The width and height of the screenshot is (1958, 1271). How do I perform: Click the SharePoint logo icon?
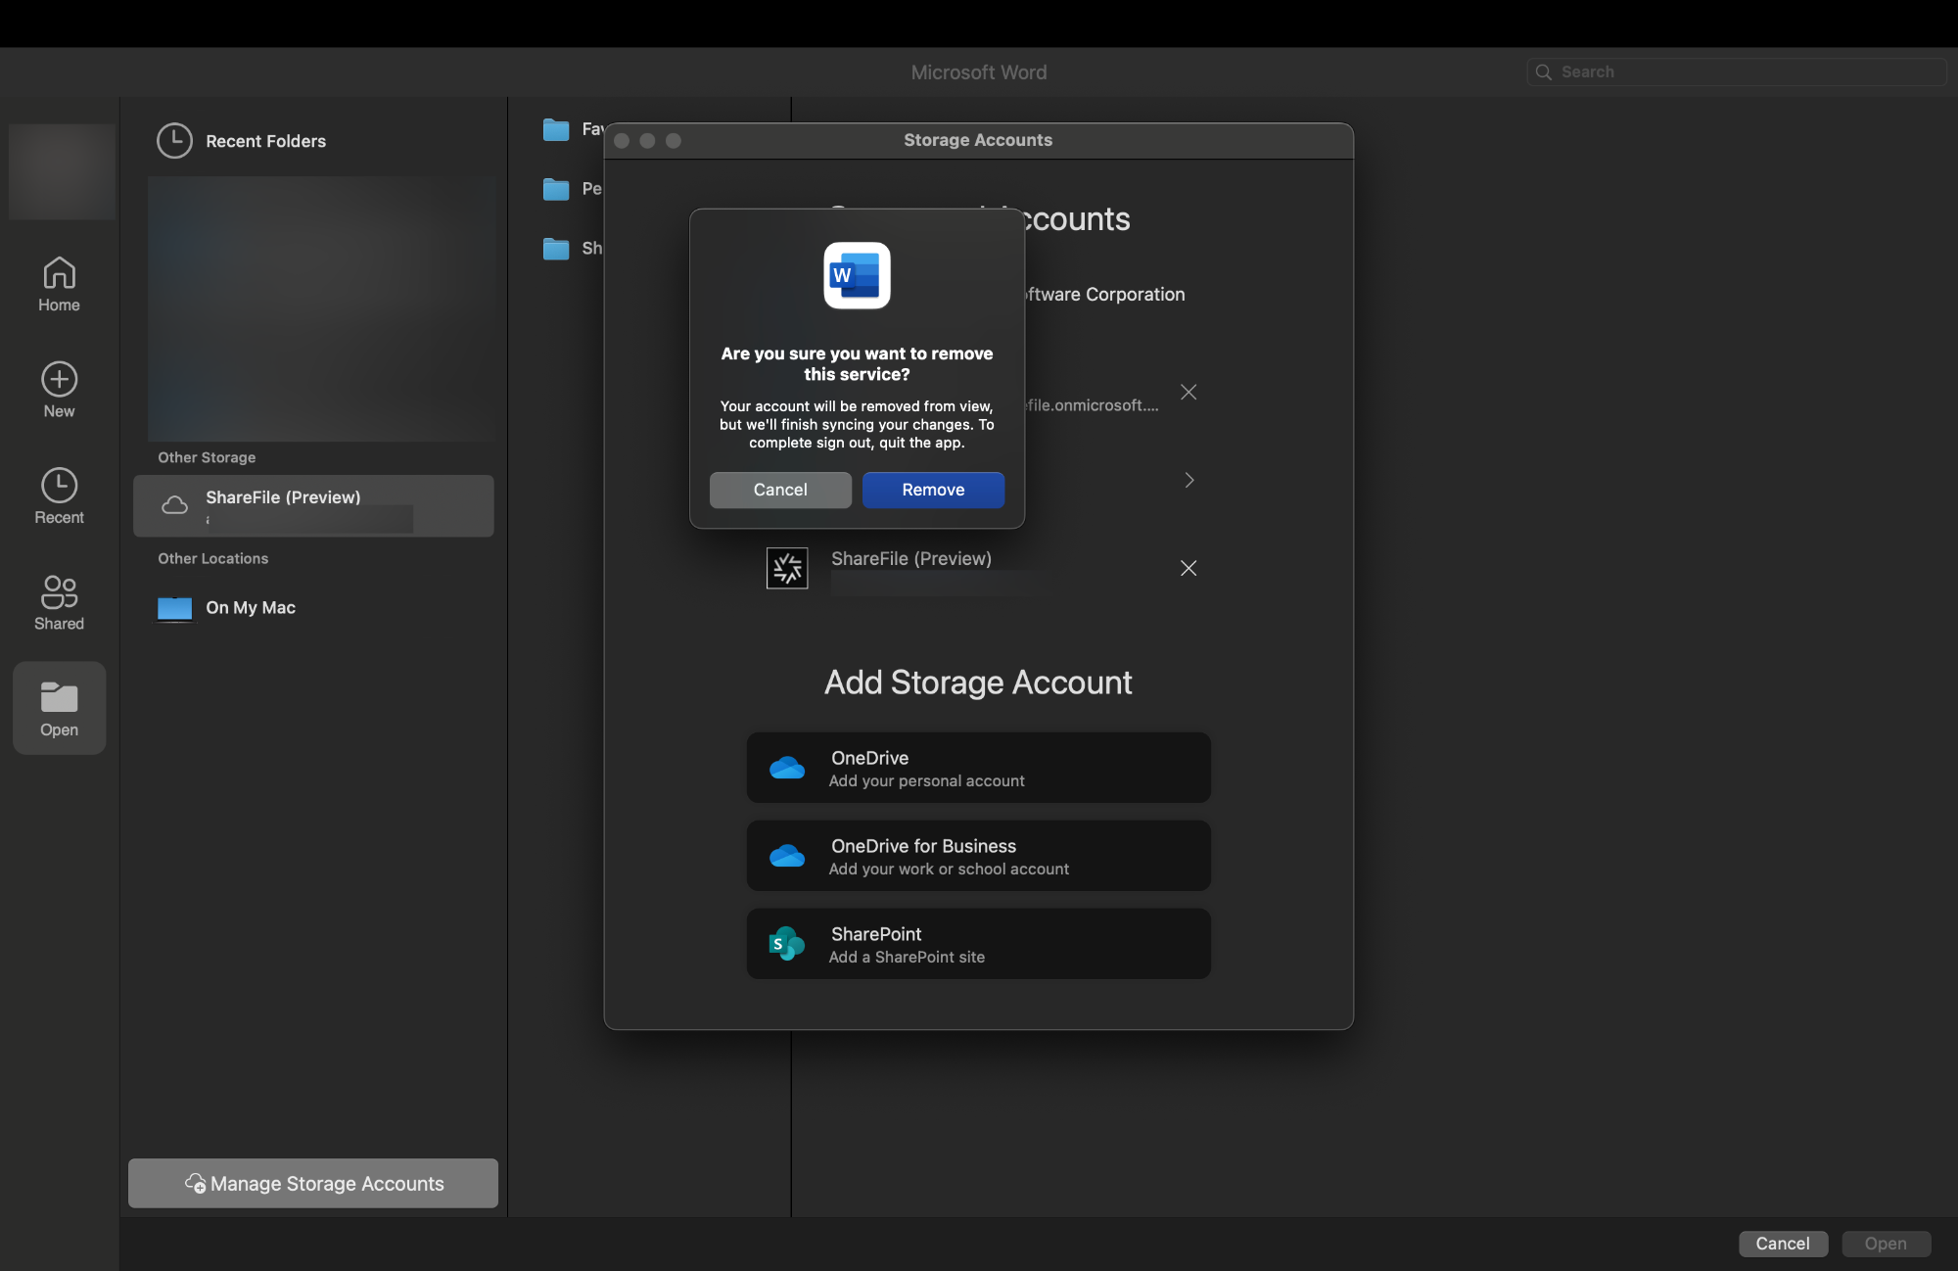(787, 944)
